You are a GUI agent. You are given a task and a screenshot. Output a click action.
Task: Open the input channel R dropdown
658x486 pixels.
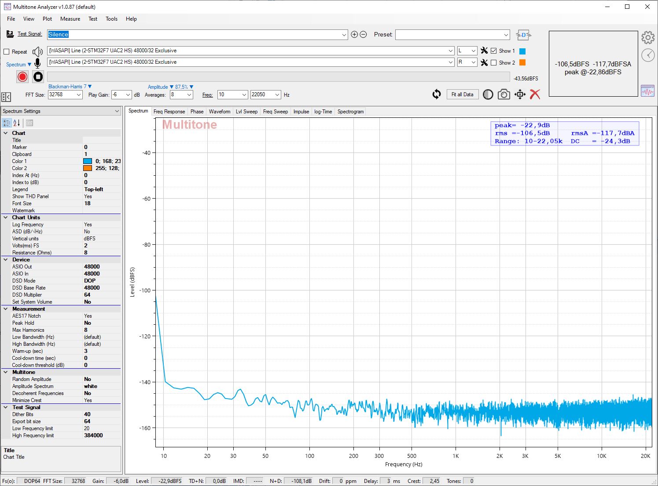[x=473, y=62]
